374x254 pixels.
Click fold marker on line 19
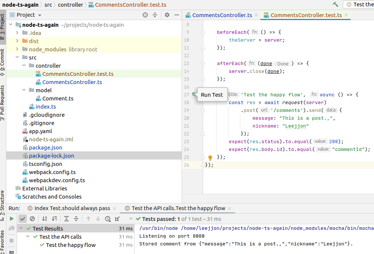click(203, 110)
